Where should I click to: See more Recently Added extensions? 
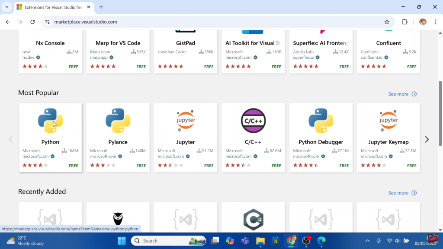(402, 193)
